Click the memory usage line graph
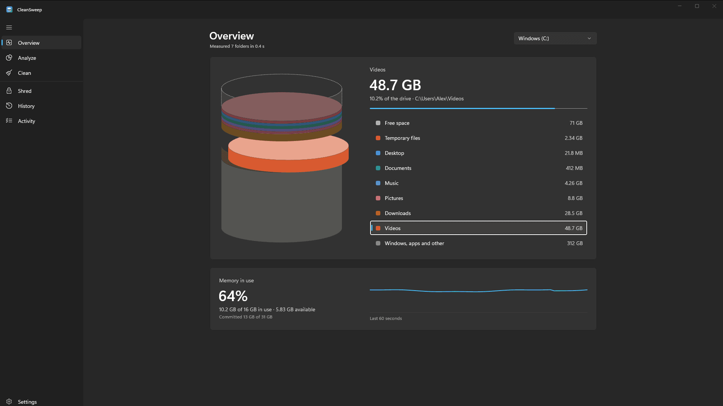 (x=479, y=290)
